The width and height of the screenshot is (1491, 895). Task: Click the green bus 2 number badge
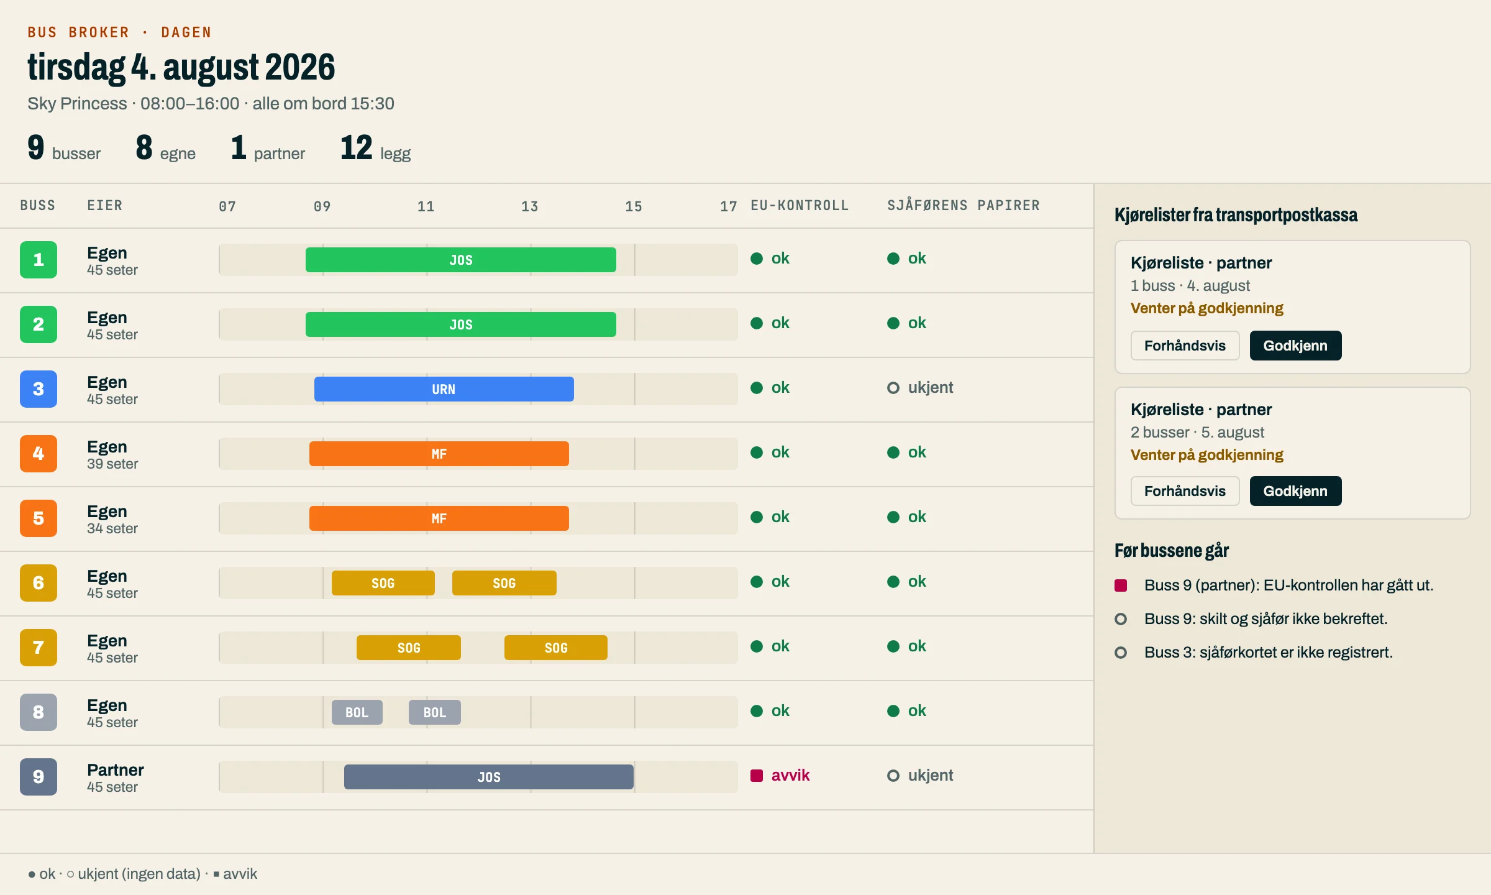pyautogui.click(x=39, y=324)
